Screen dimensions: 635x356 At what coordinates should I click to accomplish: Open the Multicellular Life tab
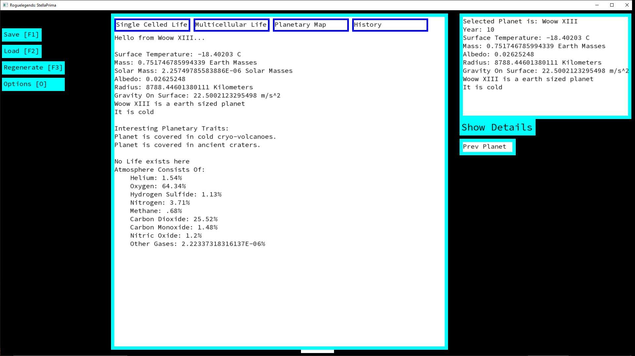[231, 25]
